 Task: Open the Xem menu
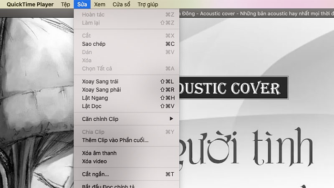click(x=100, y=4)
